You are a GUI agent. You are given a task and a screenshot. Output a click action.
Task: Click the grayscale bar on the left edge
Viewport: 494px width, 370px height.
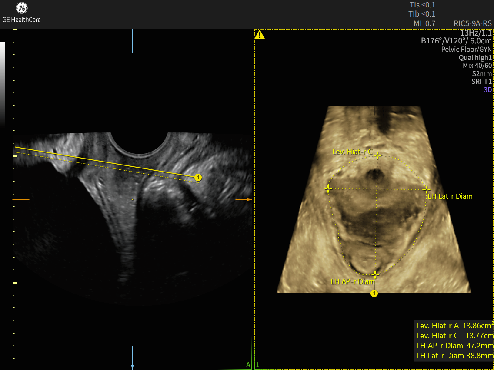coord(3,83)
